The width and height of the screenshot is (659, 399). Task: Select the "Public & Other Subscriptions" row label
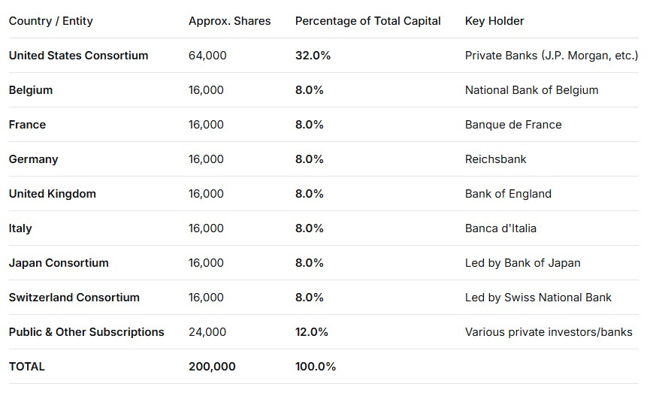click(86, 332)
